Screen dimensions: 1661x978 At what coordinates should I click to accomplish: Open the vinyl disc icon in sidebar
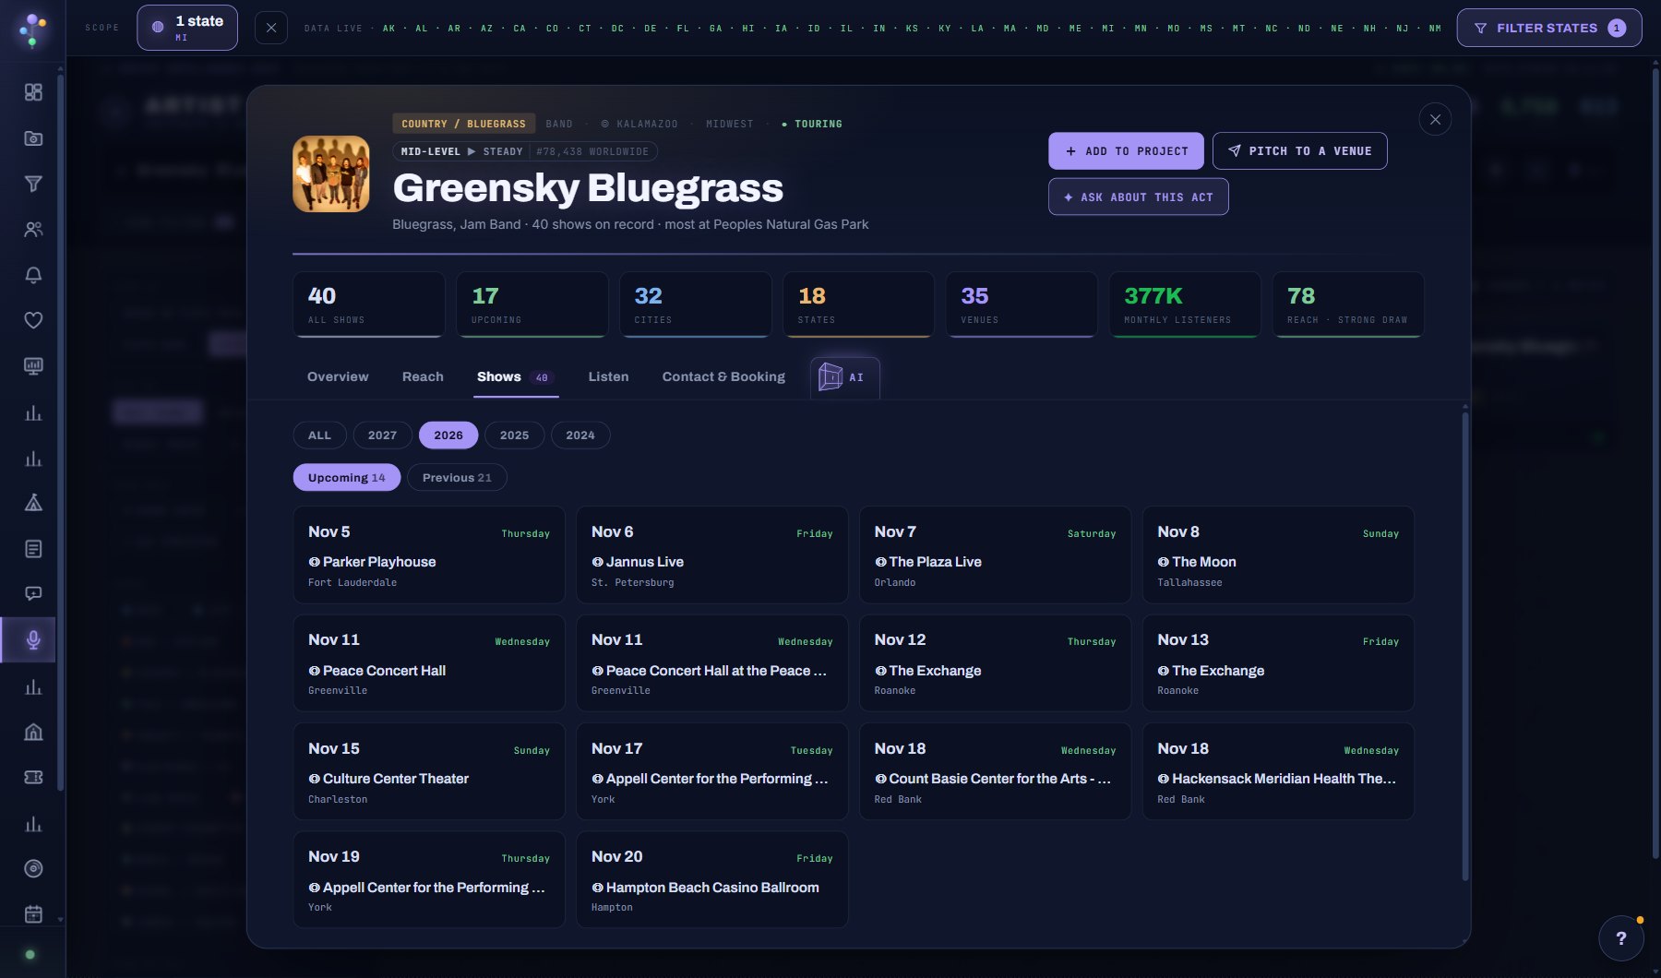(33, 868)
